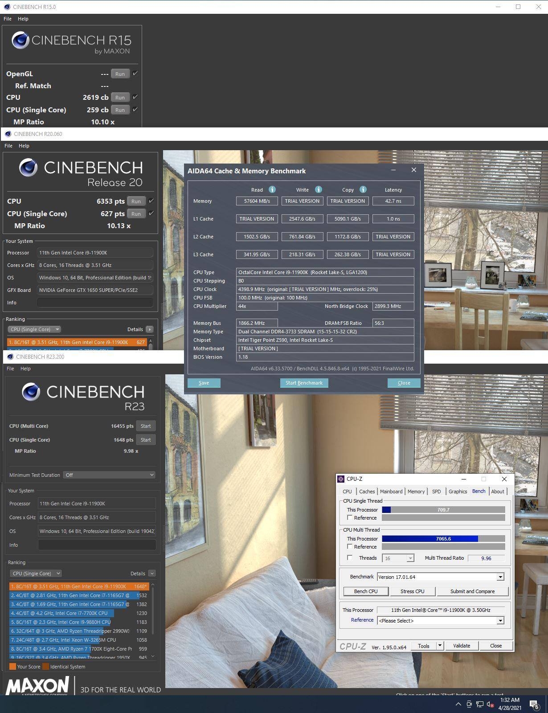Tick the Threads checkbox in CPU-Z
The image size is (548, 713).
coord(350,558)
